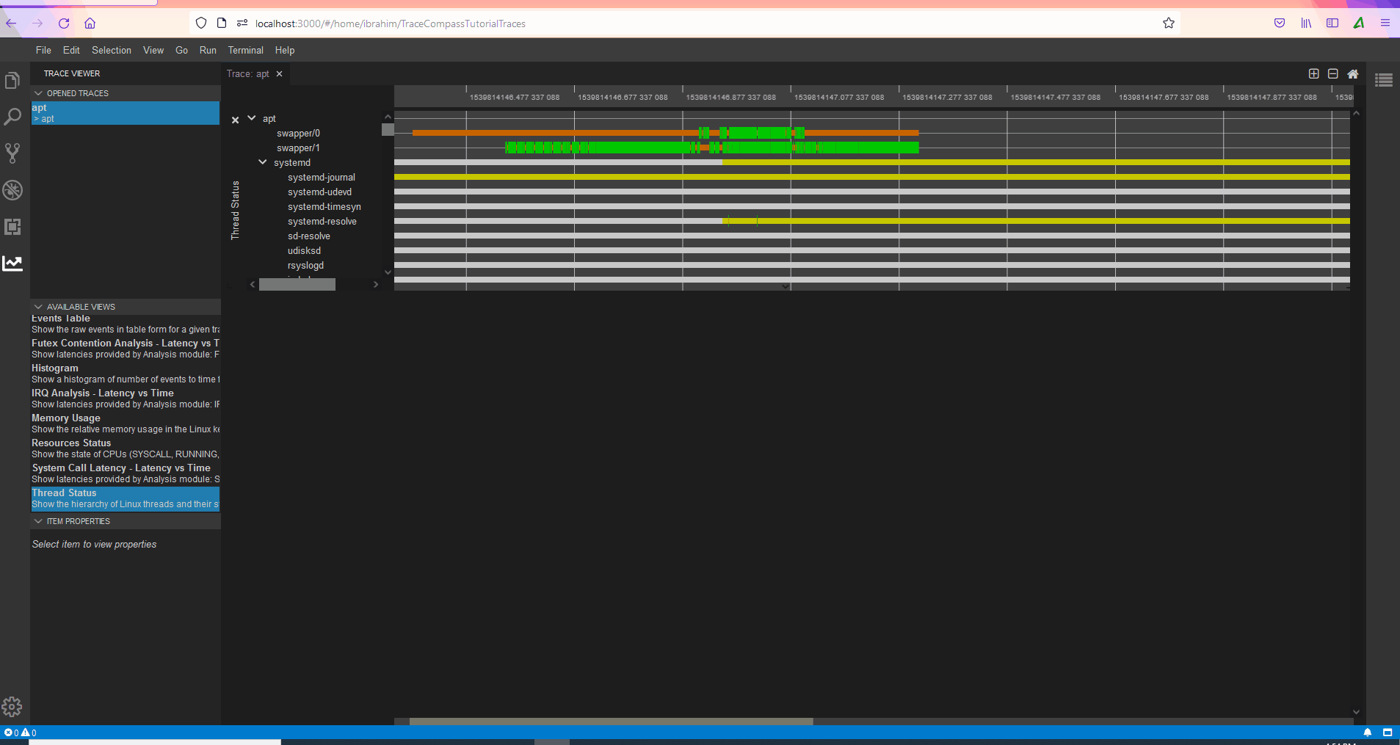Select the rsyslogd thread row
This screenshot has height=745, width=1400.
click(x=305, y=265)
